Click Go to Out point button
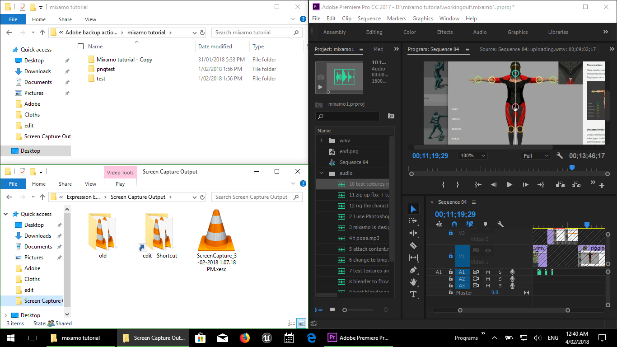This screenshot has width=617, height=347. coord(541,184)
